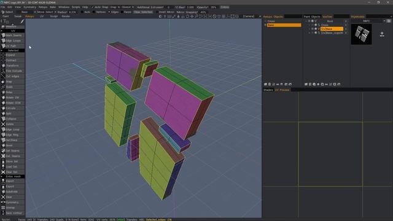Click the Import mesh tool

12,181
